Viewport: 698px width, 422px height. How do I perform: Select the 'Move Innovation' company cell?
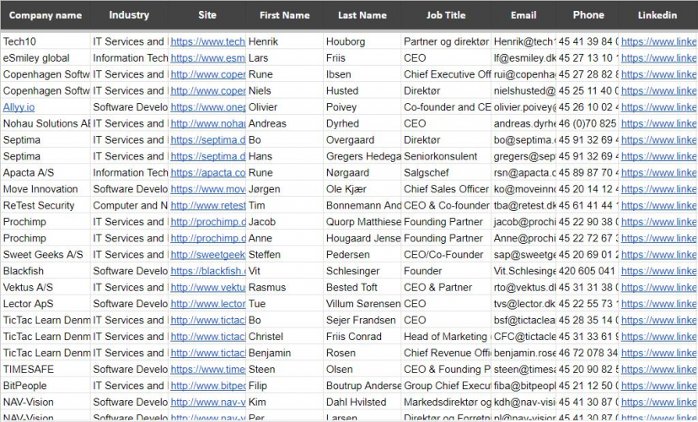[x=46, y=189]
